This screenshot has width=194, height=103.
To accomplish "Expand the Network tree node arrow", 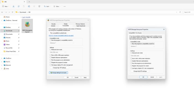I will (x=2, y=65).
